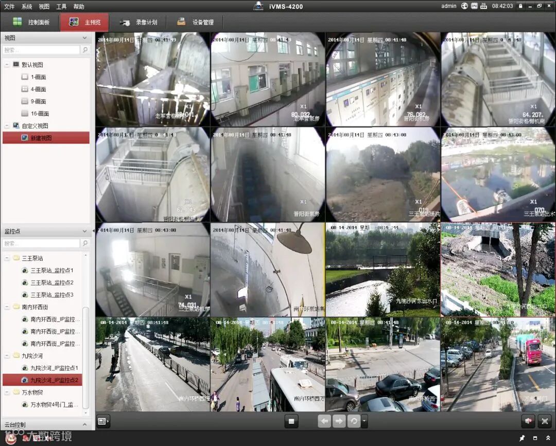Viewport: 556px width, 446px height.
Task: Open the 控制面板 control panel tab
Action: 31,22
